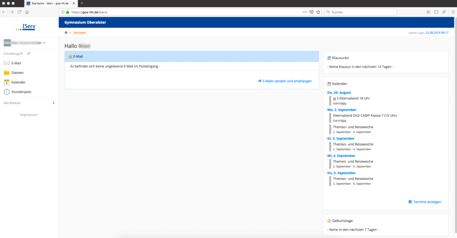457x238 pixels.
Task: Open the Impressum link
Action: (29, 115)
